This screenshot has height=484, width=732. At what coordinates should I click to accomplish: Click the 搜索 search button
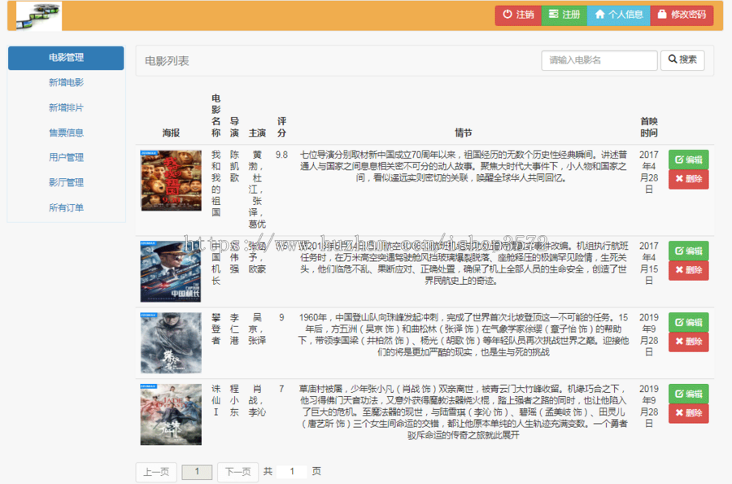[x=682, y=60]
